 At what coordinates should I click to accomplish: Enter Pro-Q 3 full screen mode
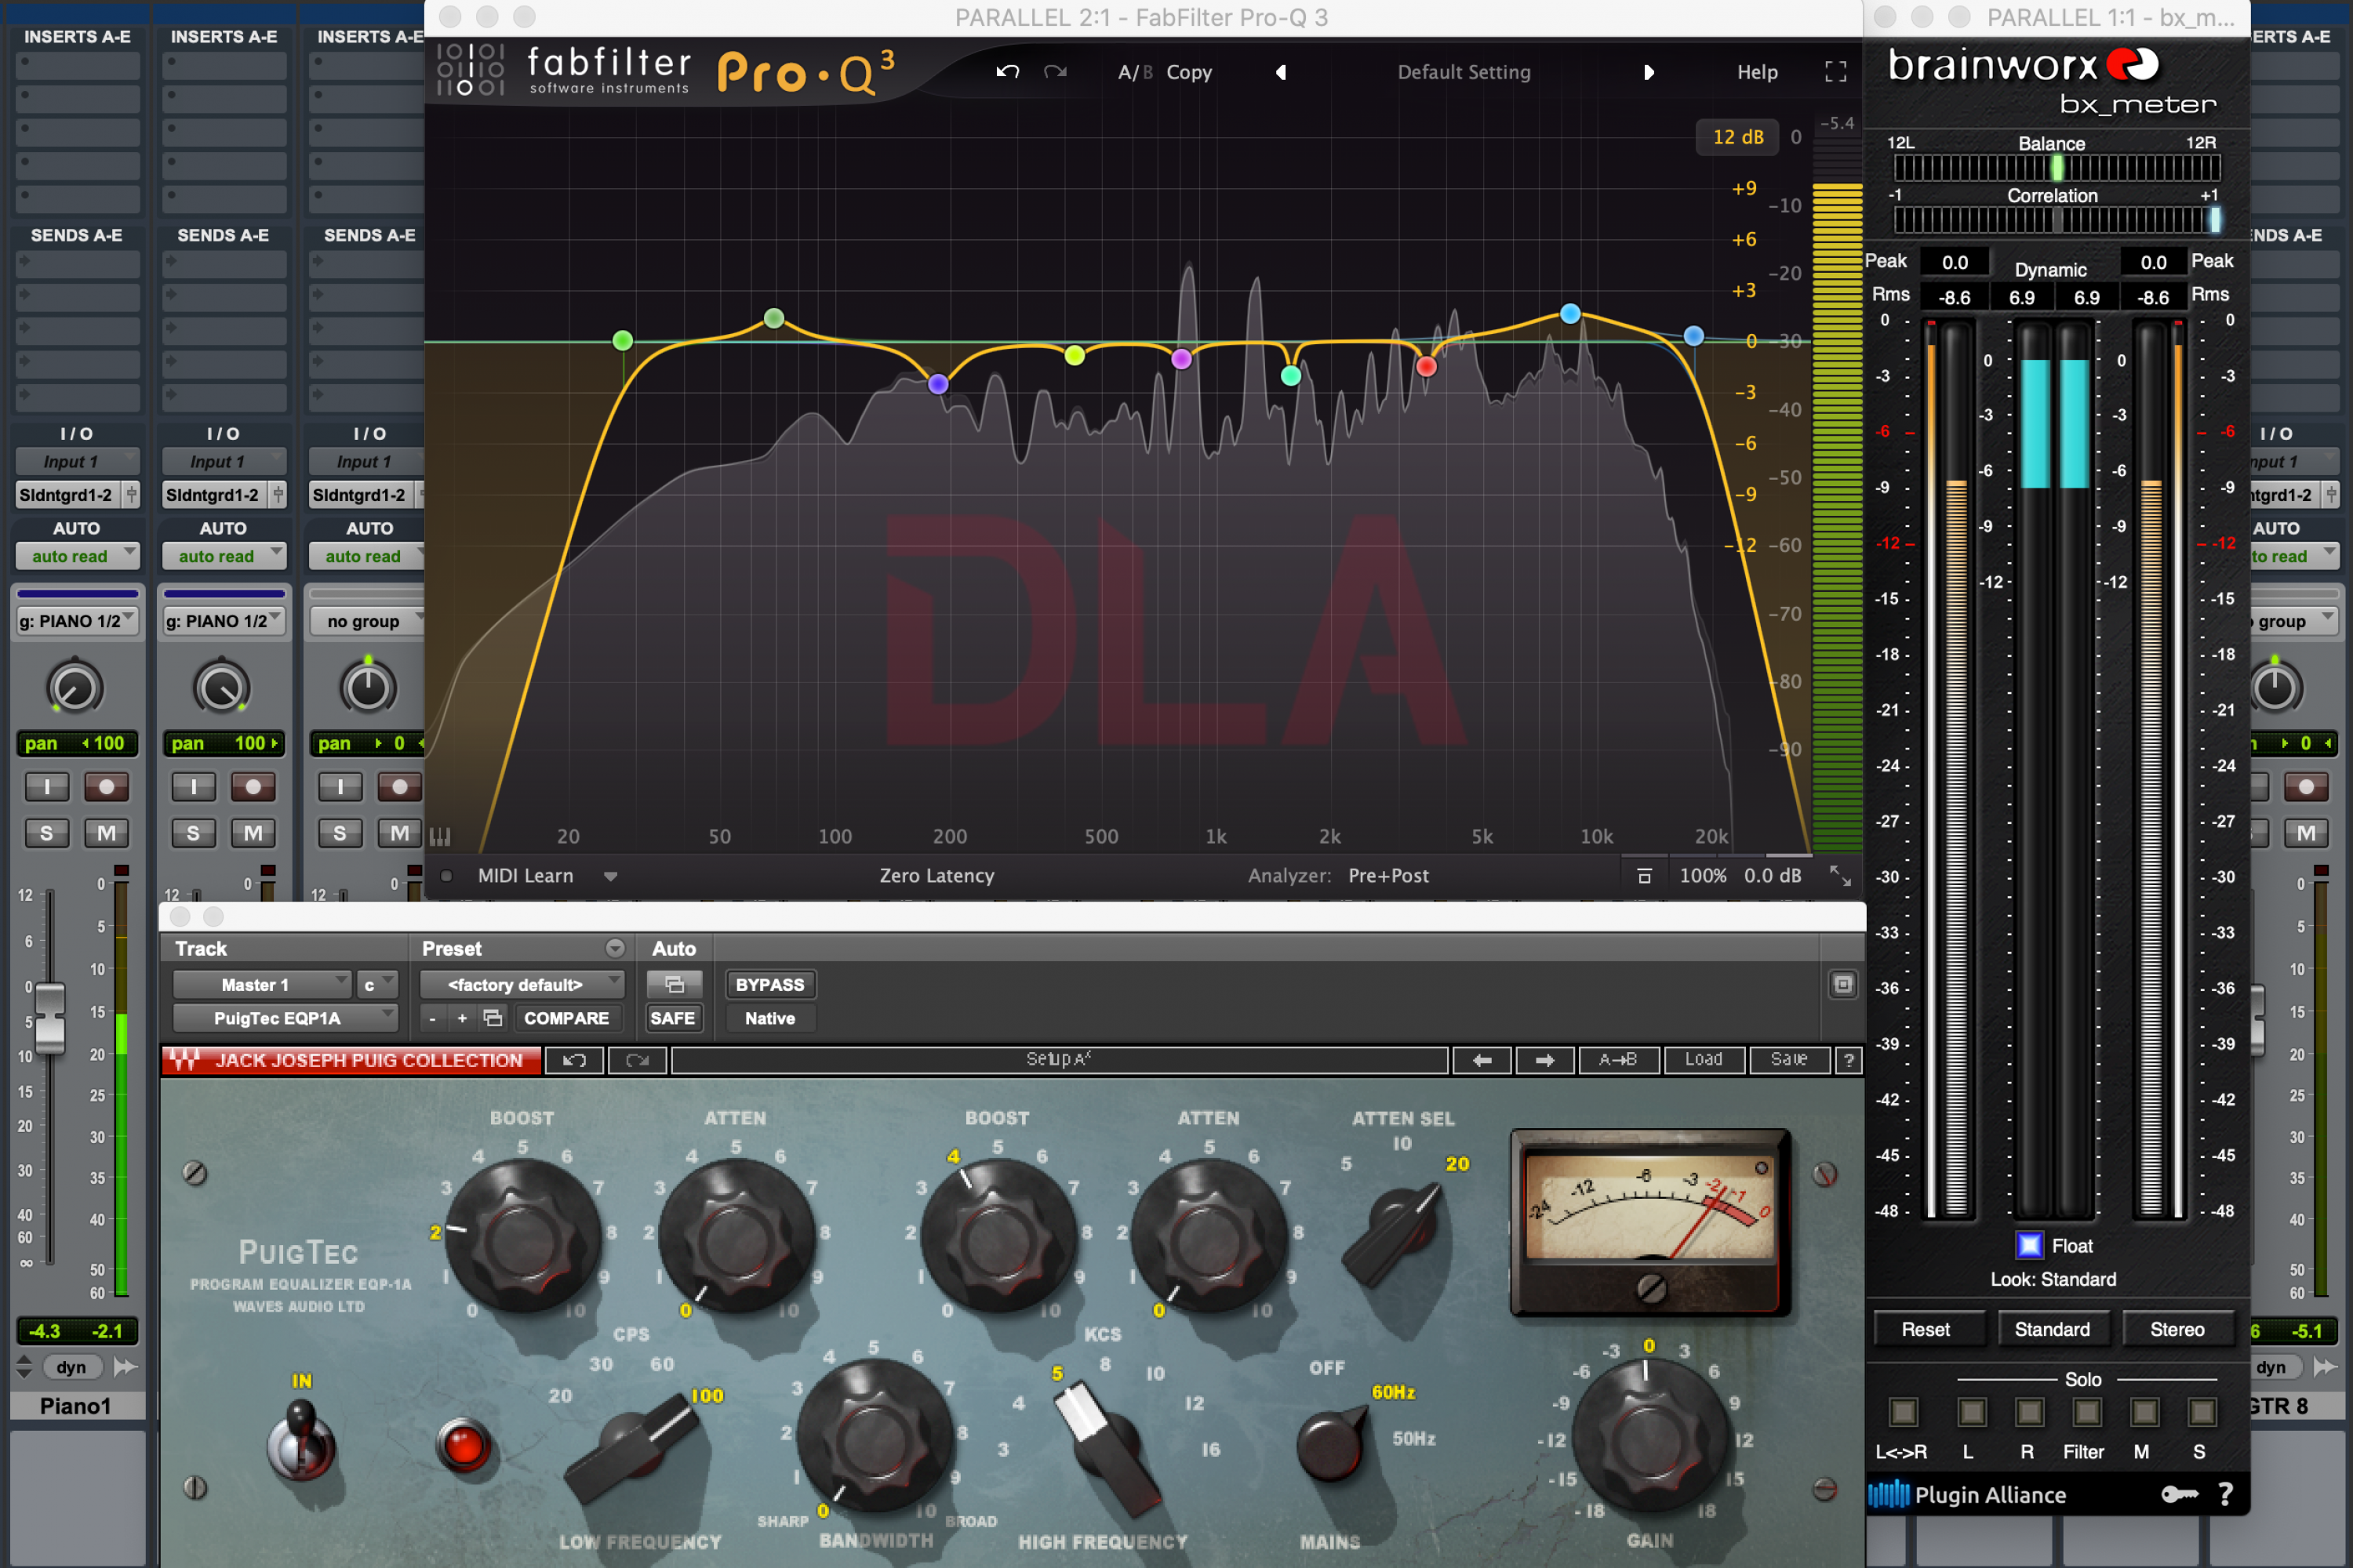1836,72
